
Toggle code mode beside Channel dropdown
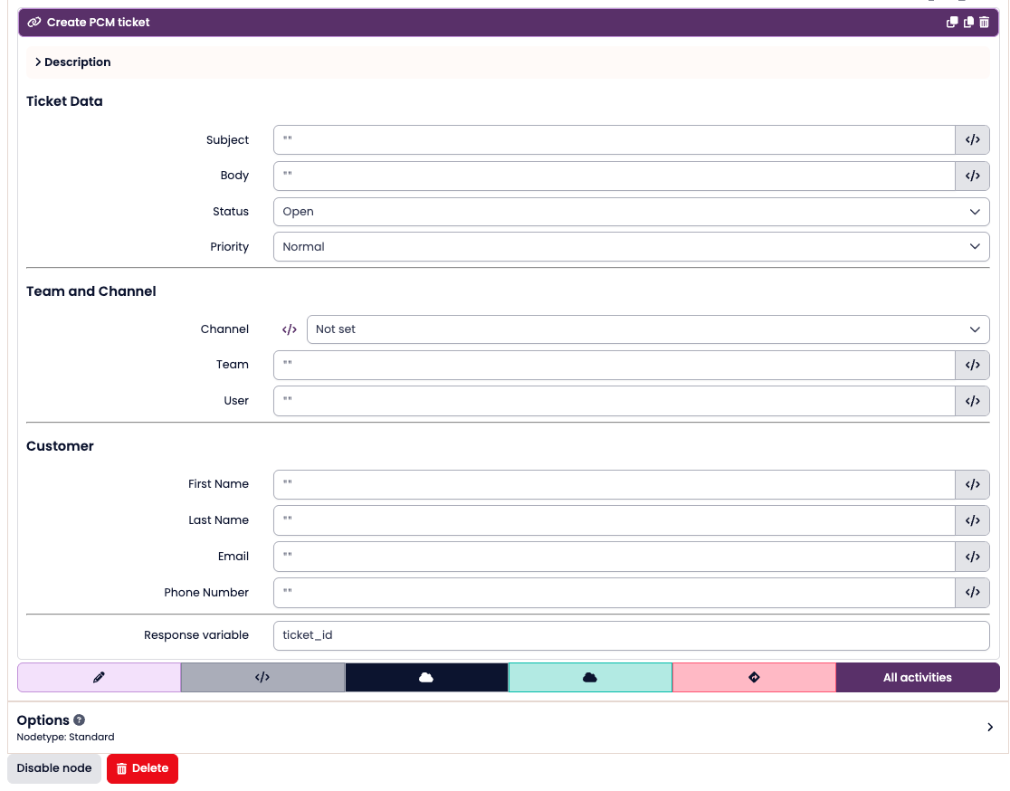pos(290,329)
